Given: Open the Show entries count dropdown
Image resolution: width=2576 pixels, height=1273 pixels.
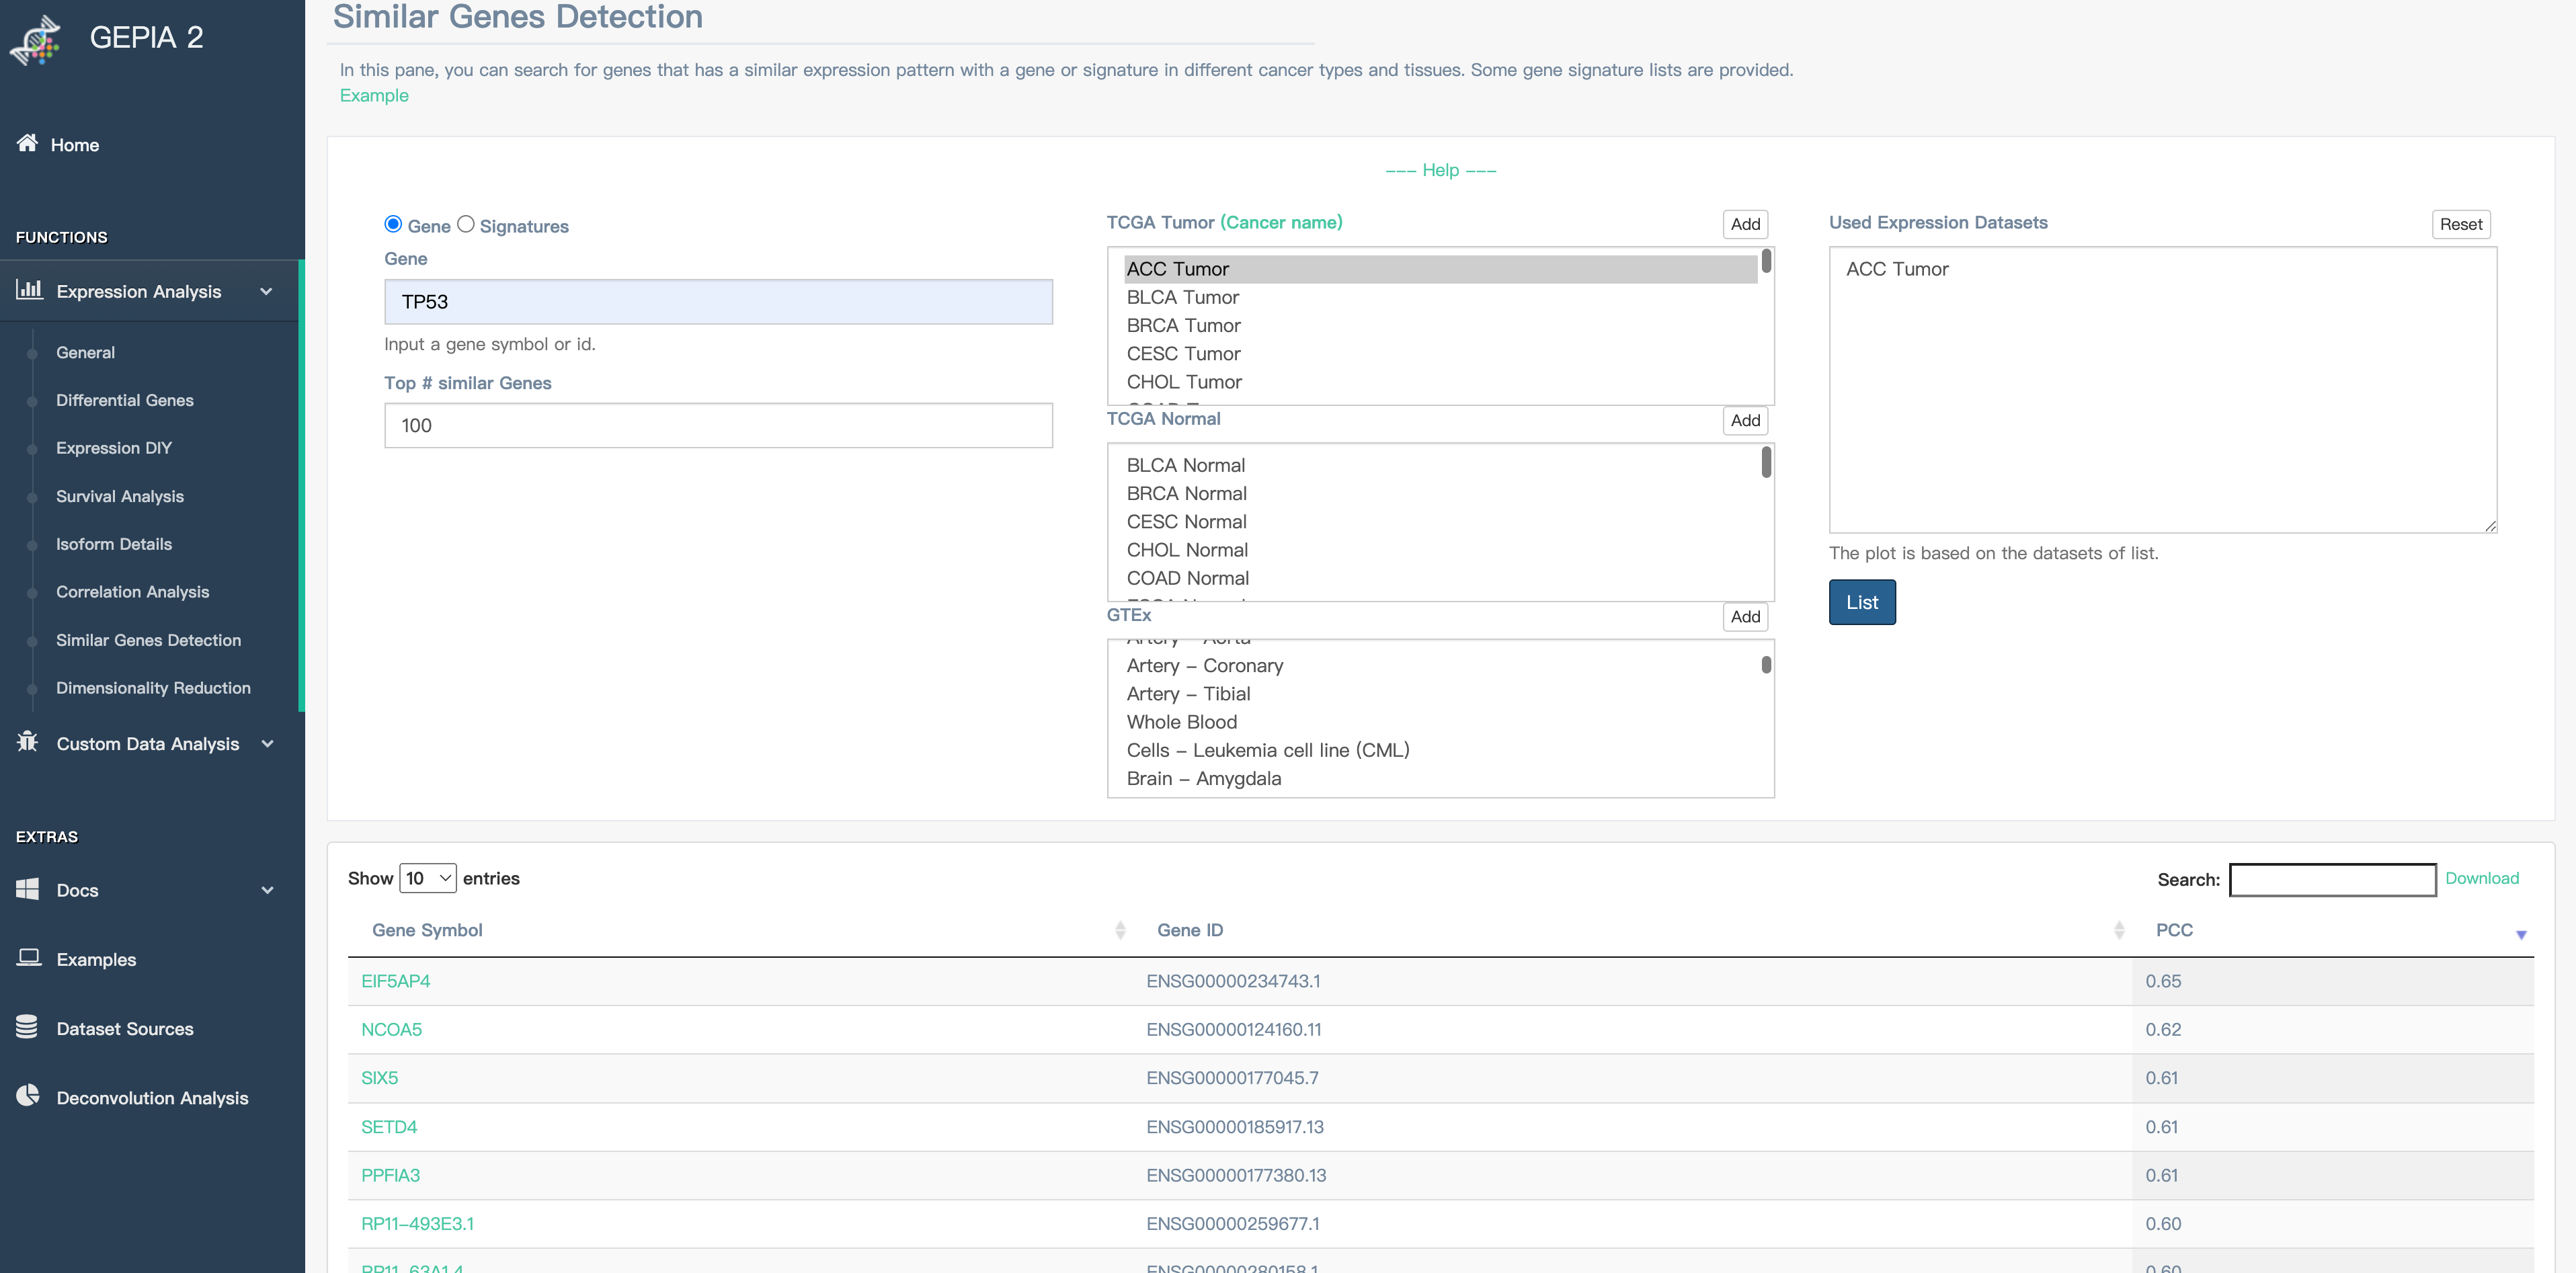Looking at the screenshot, I should [427, 878].
